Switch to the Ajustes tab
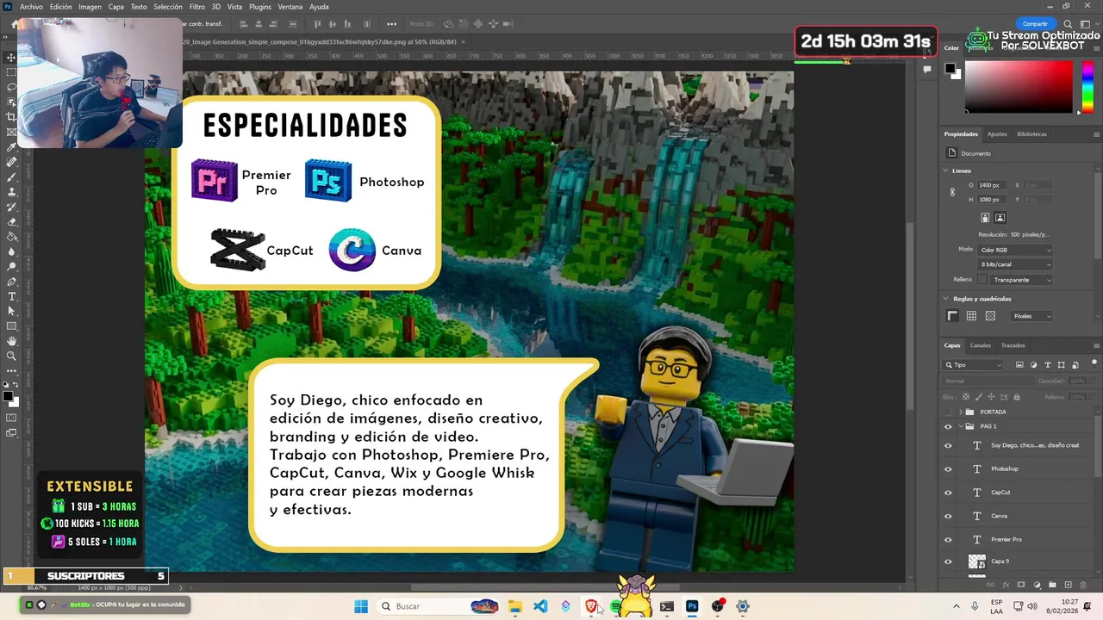Image resolution: width=1103 pixels, height=620 pixels. point(997,134)
